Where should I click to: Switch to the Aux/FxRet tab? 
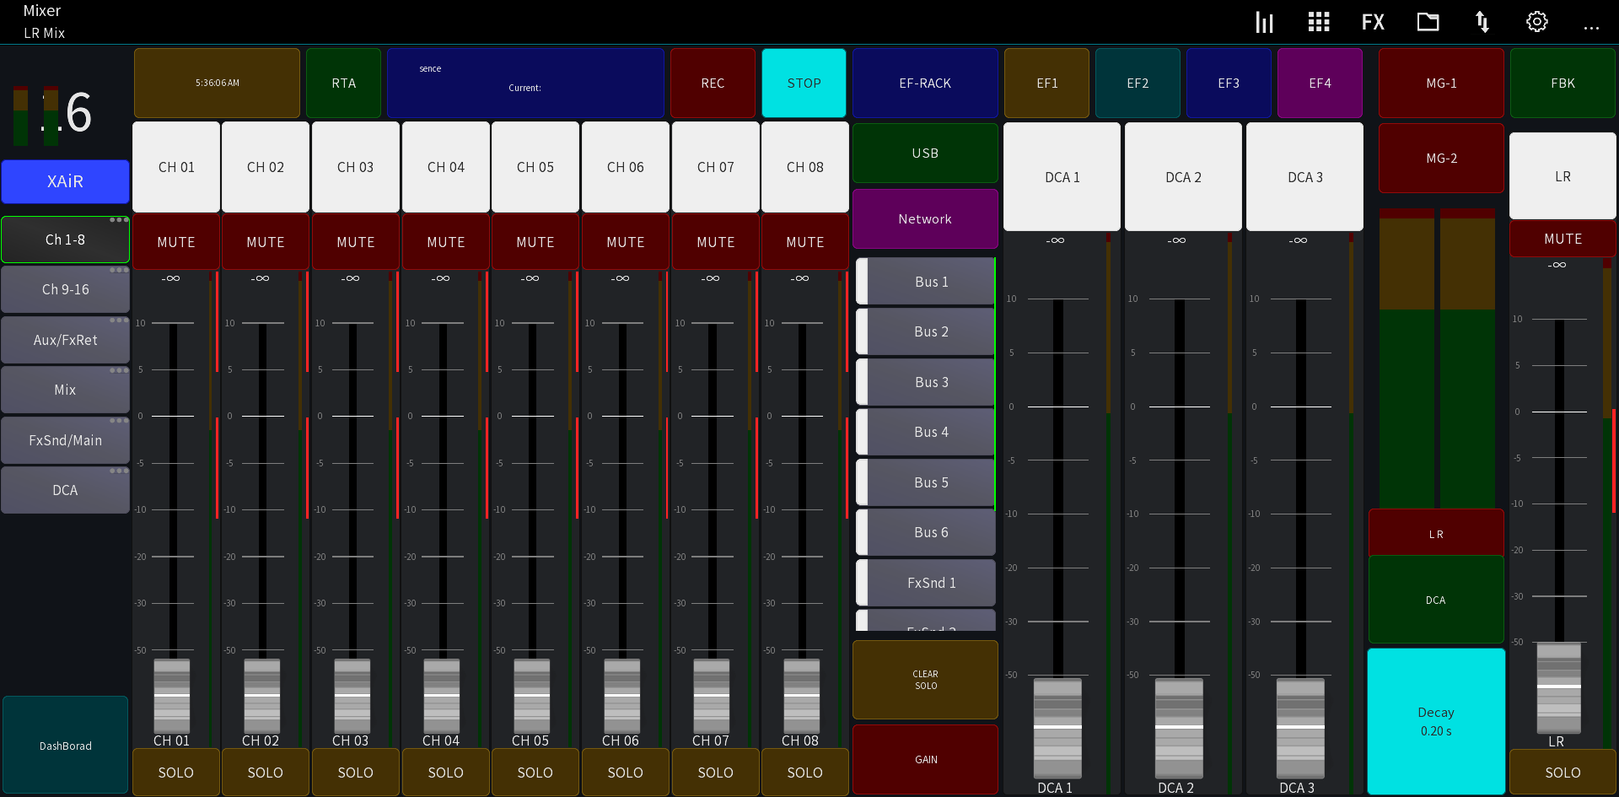tap(65, 339)
